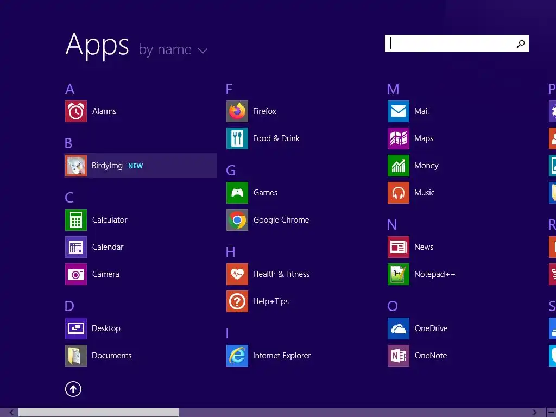
Task: Open the Food & Drink icon
Action: pyautogui.click(x=237, y=138)
